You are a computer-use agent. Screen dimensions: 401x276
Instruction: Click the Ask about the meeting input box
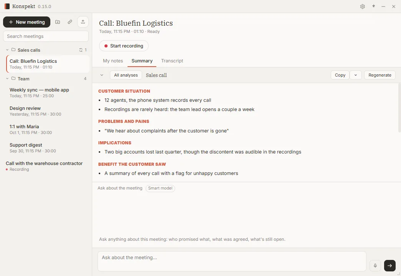[x=232, y=261]
